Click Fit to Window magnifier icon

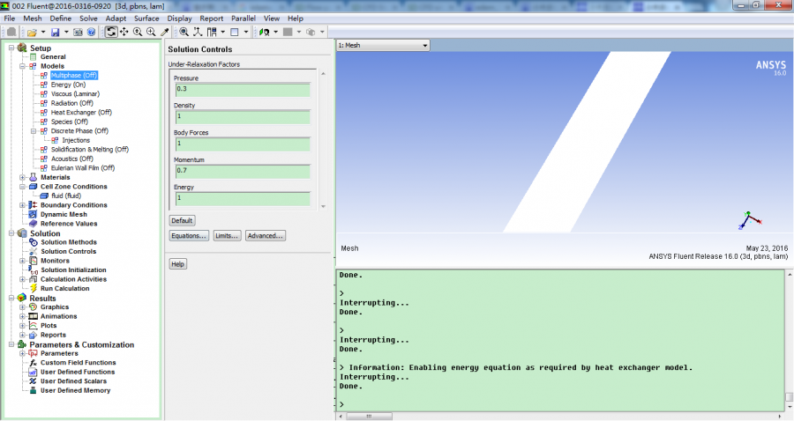point(184,32)
